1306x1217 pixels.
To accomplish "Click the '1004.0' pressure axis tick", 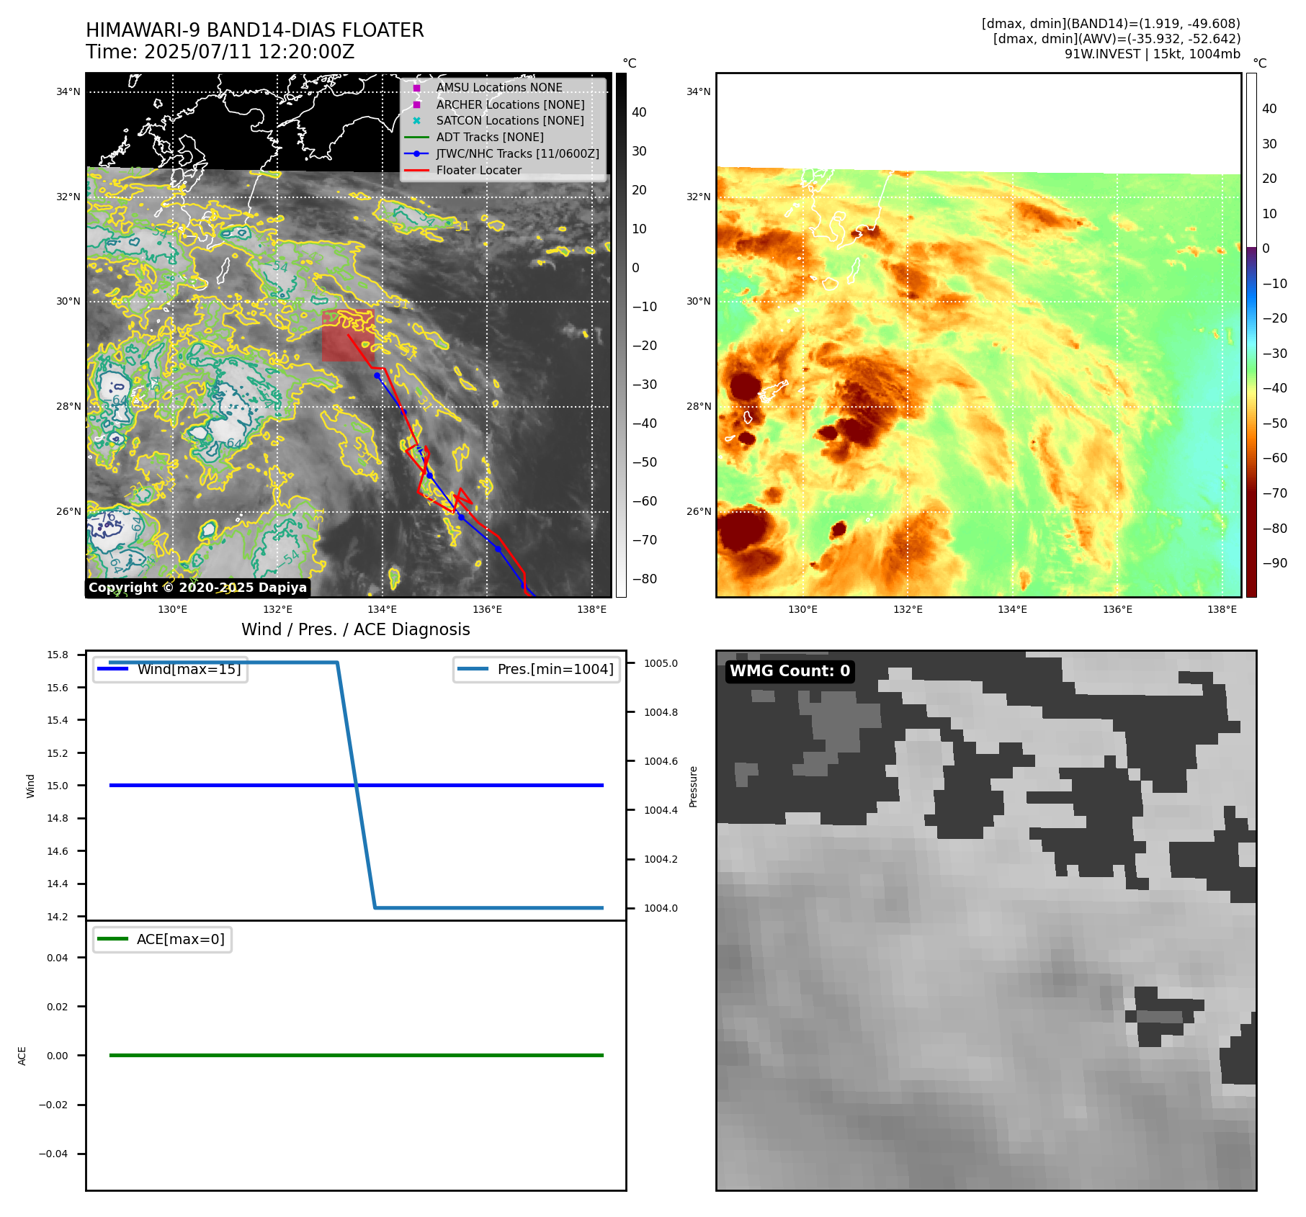I will [x=661, y=908].
